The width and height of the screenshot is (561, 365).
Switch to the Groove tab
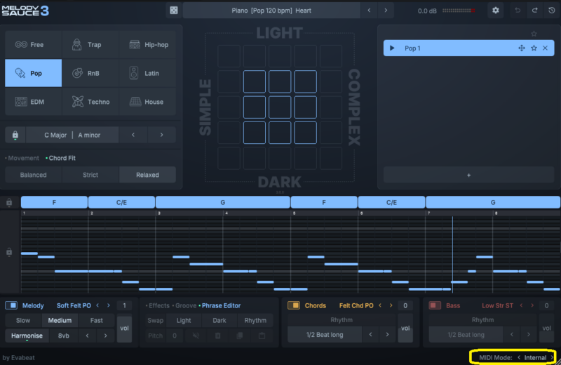point(185,305)
